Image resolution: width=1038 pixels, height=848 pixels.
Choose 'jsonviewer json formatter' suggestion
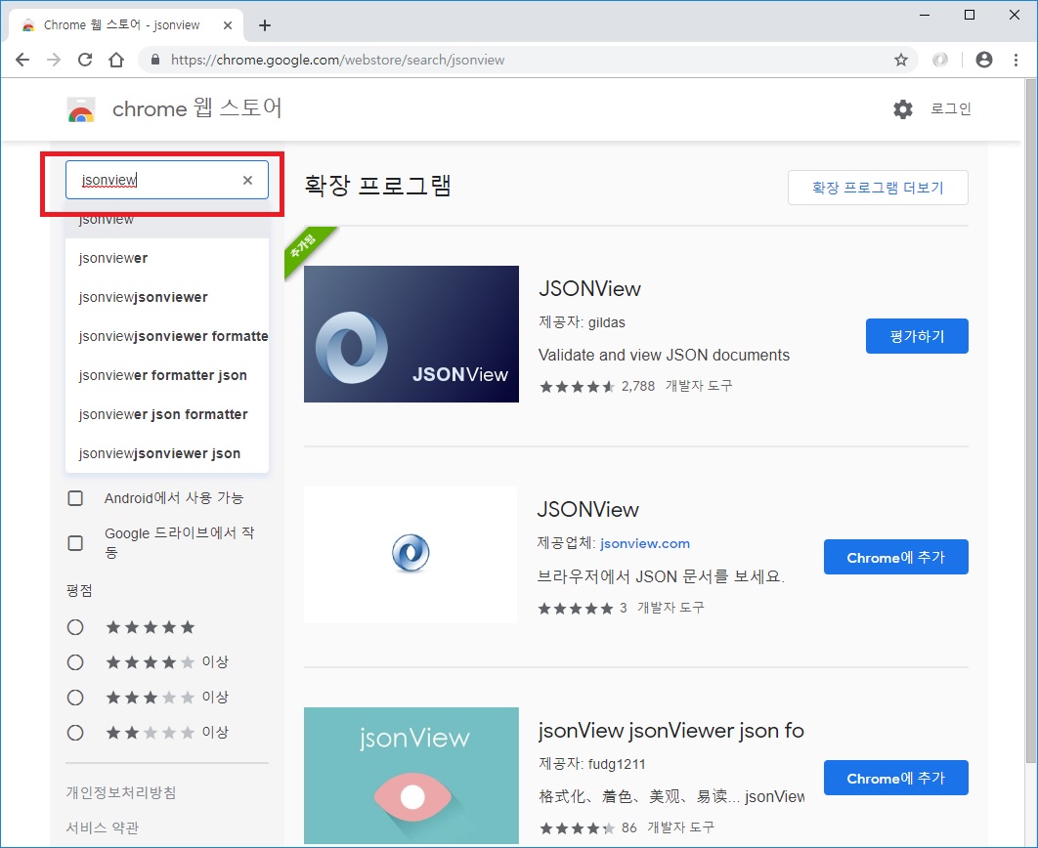point(167,414)
